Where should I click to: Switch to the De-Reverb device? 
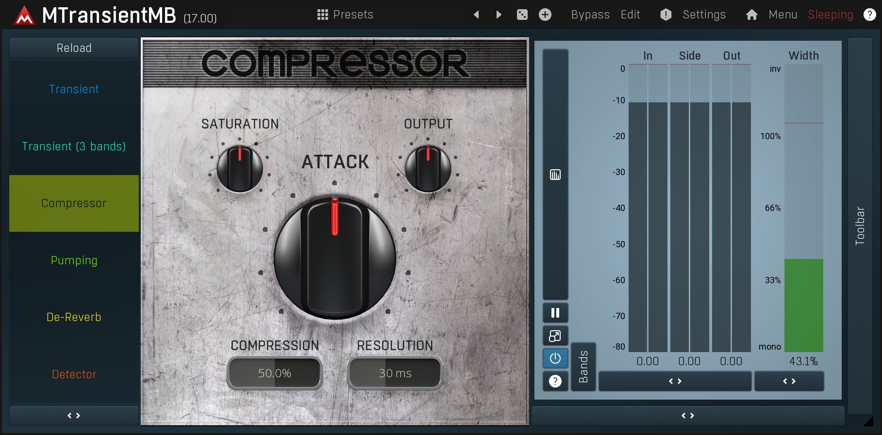74,317
